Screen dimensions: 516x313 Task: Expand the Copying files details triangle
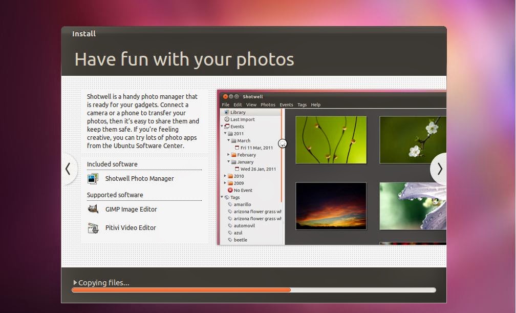pos(75,282)
